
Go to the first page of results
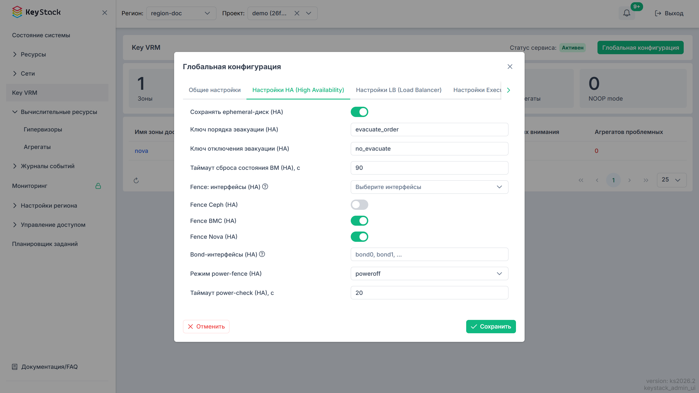[x=581, y=180]
